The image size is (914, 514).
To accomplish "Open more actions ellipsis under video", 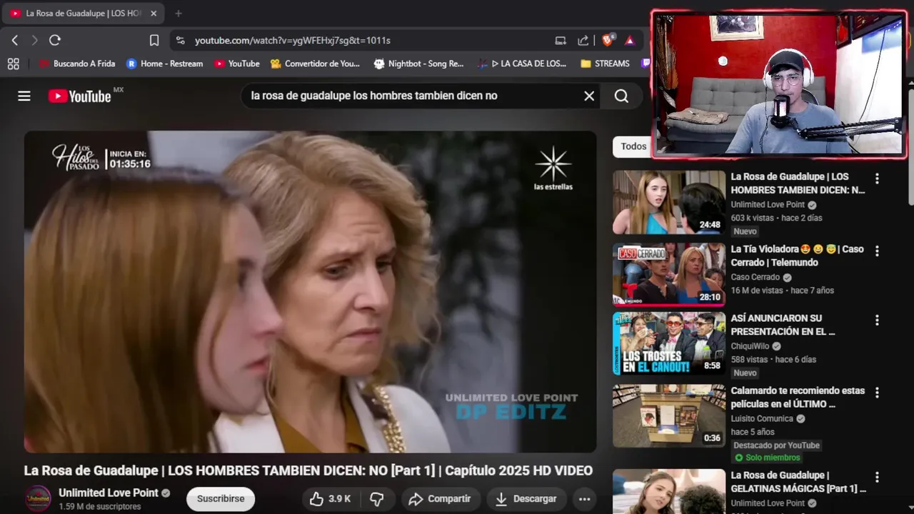I will 584,499.
